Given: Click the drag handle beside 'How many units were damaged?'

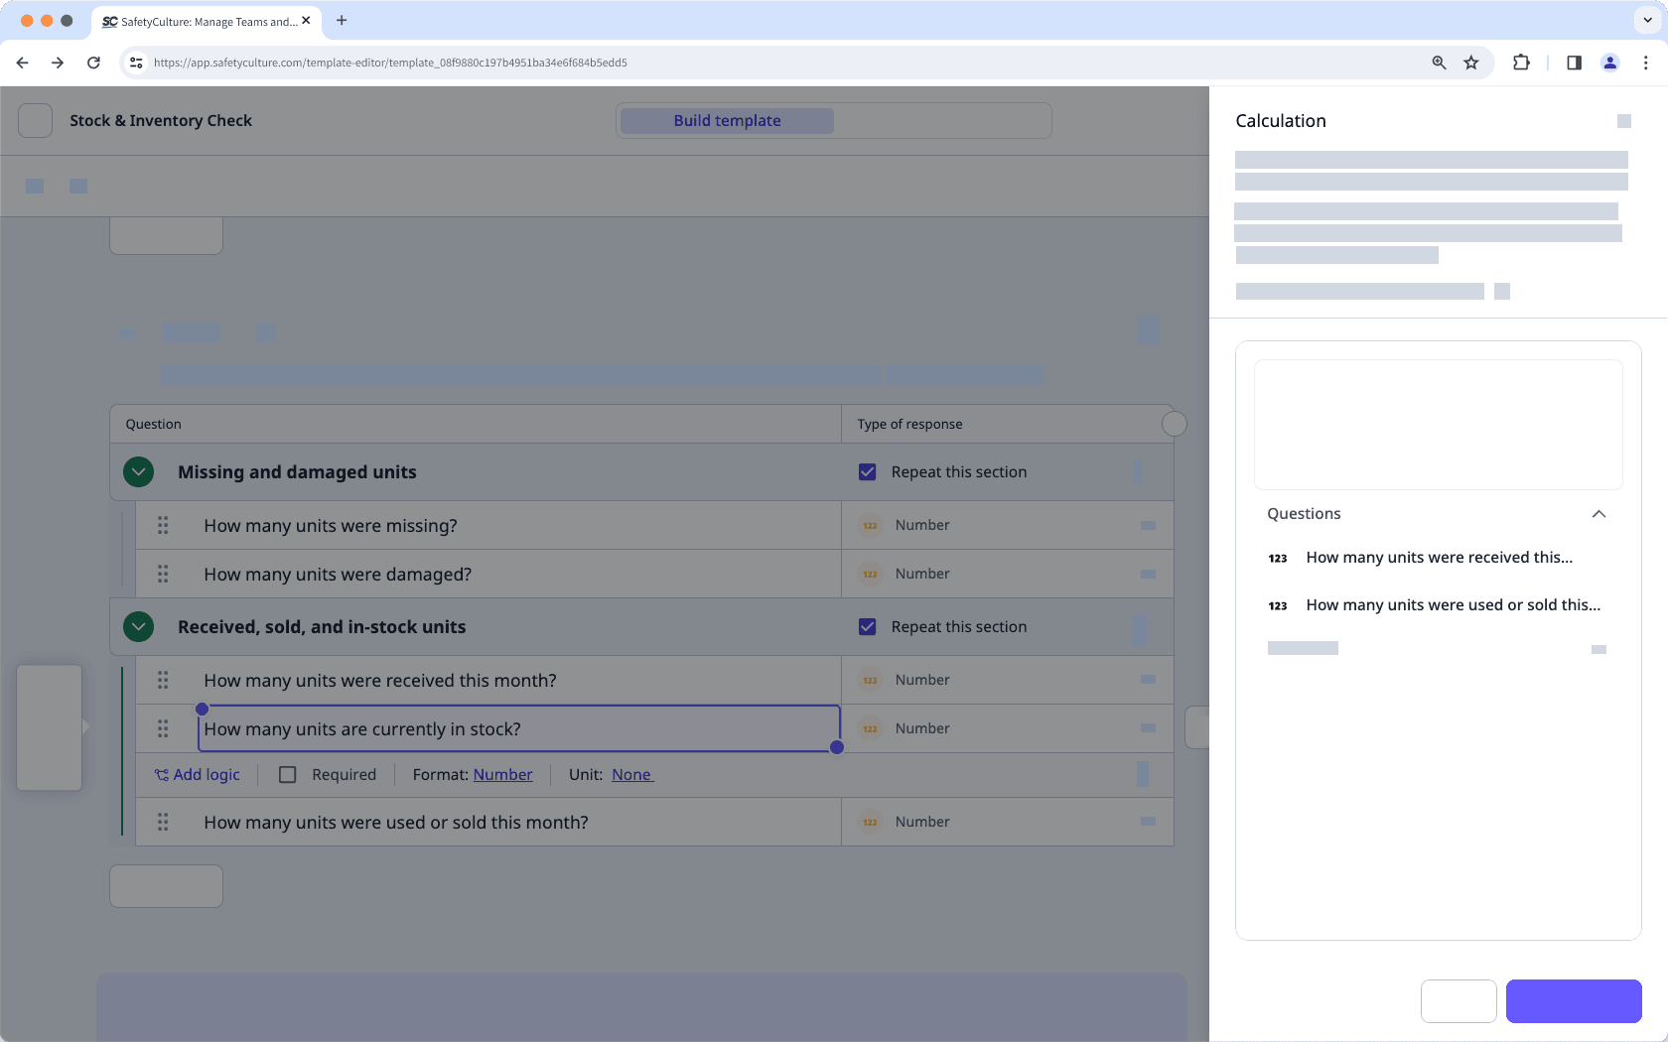Looking at the screenshot, I should click(x=163, y=574).
